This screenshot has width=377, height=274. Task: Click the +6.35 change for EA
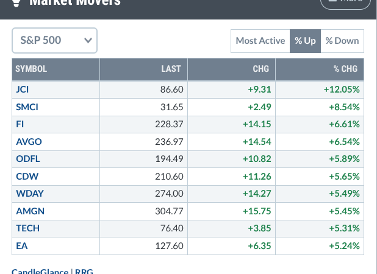coord(259,246)
